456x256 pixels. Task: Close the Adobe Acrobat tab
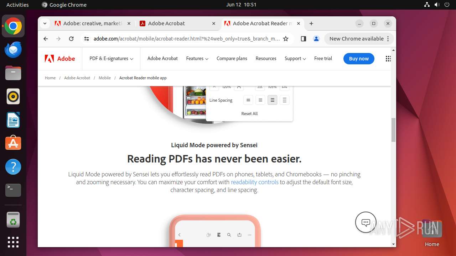click(214, 23)
